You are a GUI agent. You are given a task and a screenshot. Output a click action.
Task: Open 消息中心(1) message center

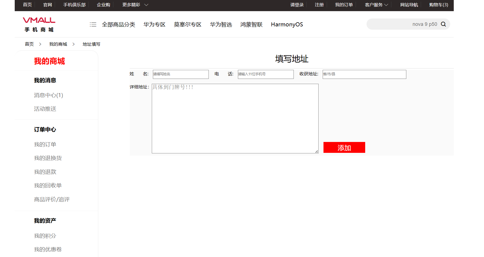coord(48,95)
